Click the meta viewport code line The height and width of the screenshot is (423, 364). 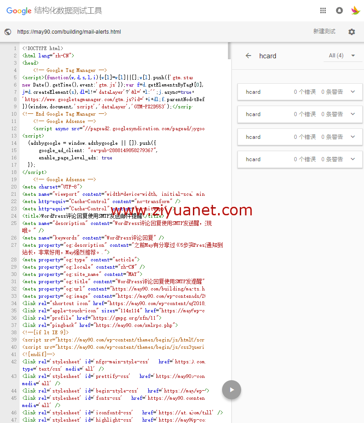tap(113, 194)
